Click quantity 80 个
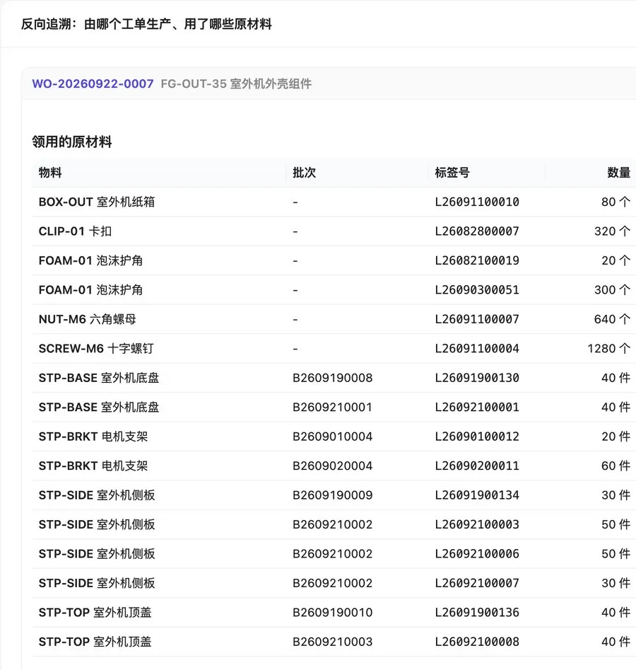 (616, 202)
